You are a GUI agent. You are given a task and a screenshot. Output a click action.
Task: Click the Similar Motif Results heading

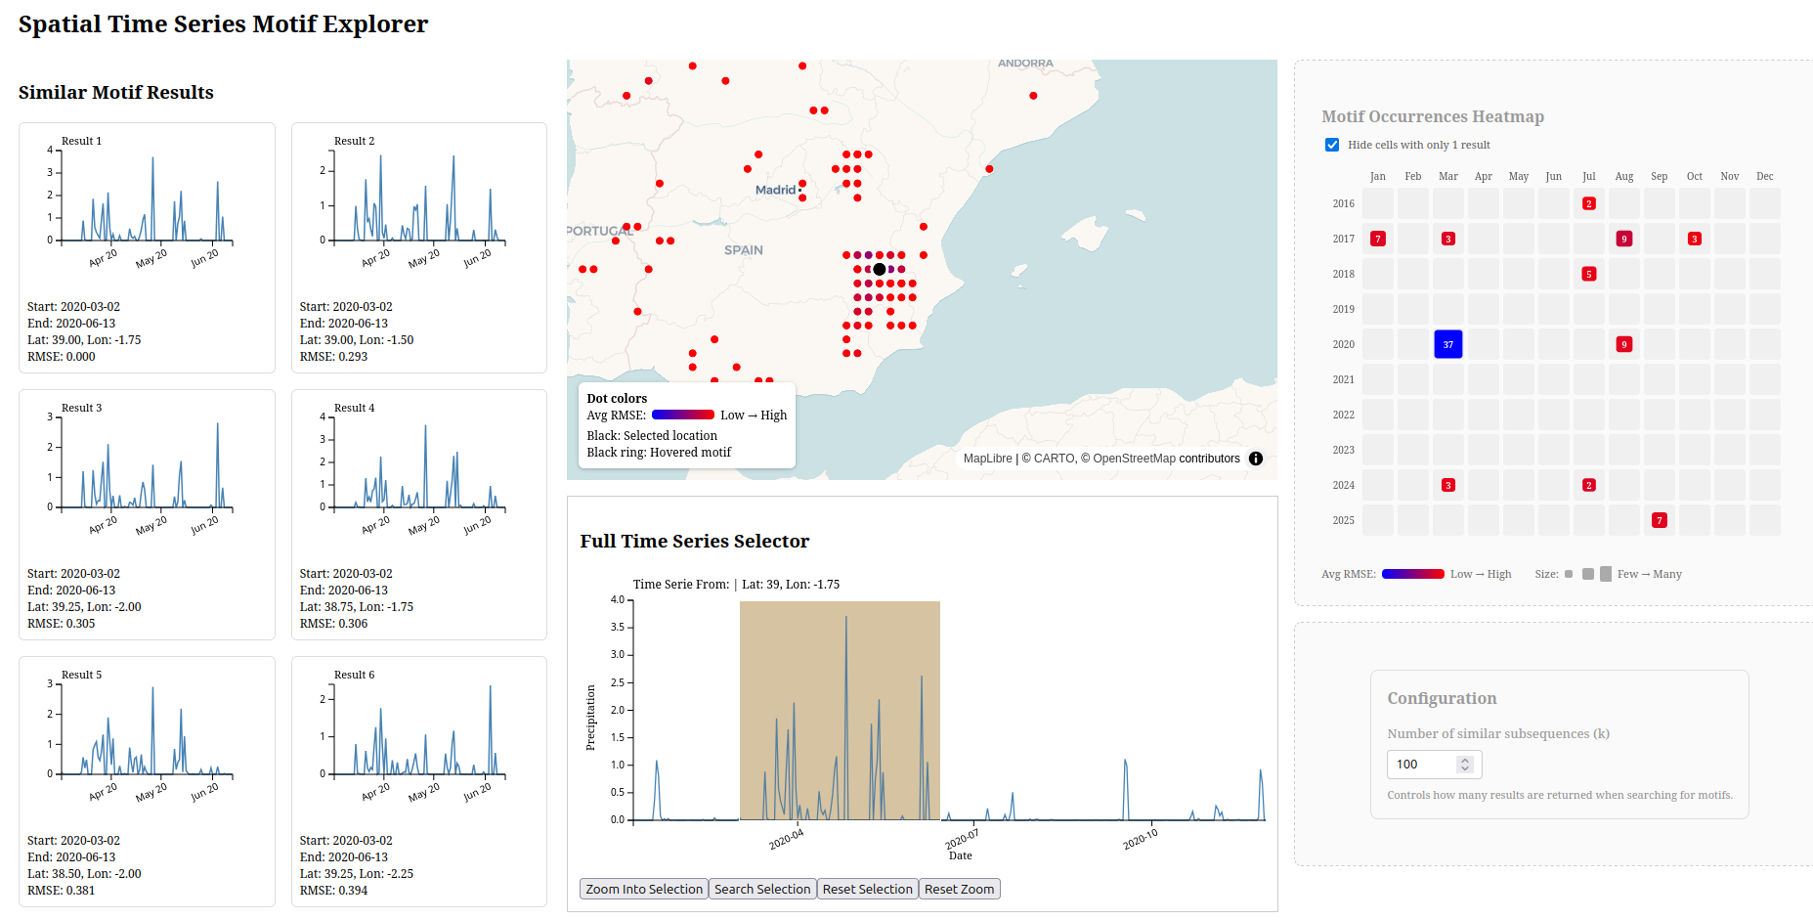tap(116, 93)
